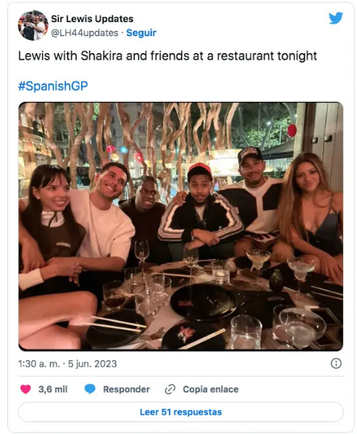Select the Copia enlace text
This screenshot has width=357, height=434.
coord(210,389)
